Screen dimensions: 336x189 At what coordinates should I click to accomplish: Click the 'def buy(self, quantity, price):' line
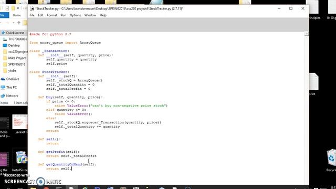click(x=70, y=97)
